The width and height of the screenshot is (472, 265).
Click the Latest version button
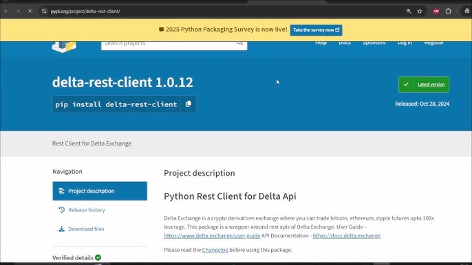(424, 84)
